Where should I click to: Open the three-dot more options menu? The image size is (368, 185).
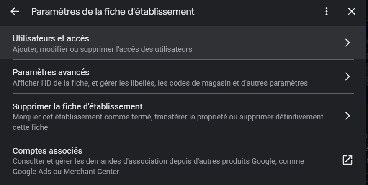click(327, 12)
